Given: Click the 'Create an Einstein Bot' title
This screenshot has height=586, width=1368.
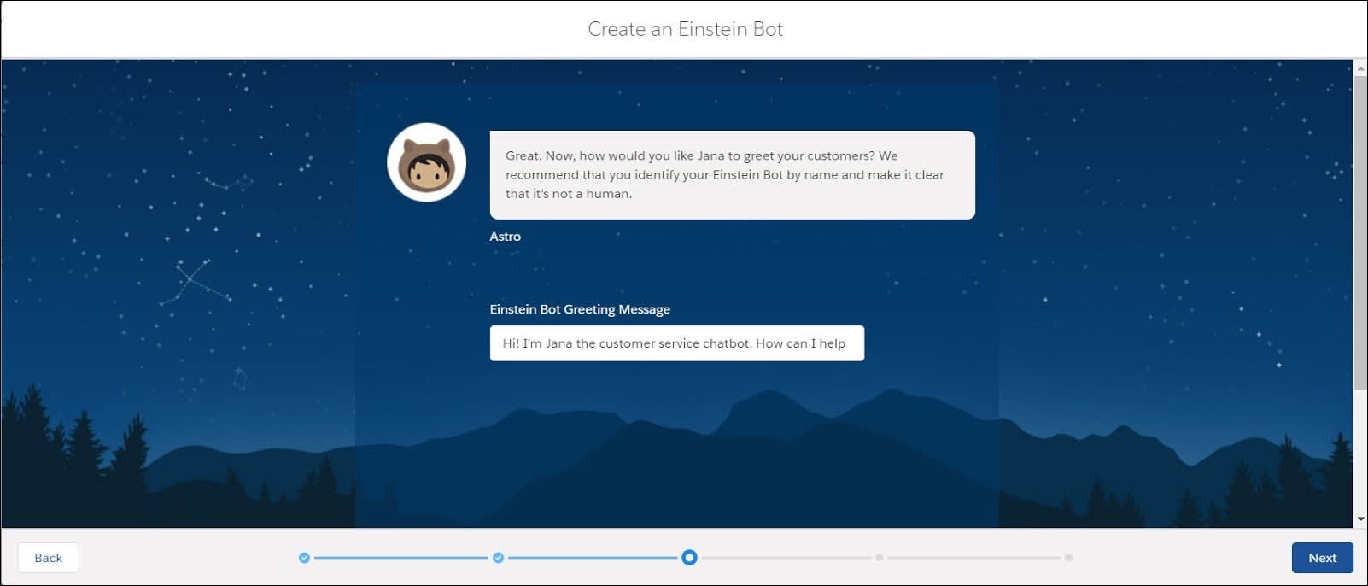Looking at the screenshot, I should pyautogui.click(x=685, y=29).
